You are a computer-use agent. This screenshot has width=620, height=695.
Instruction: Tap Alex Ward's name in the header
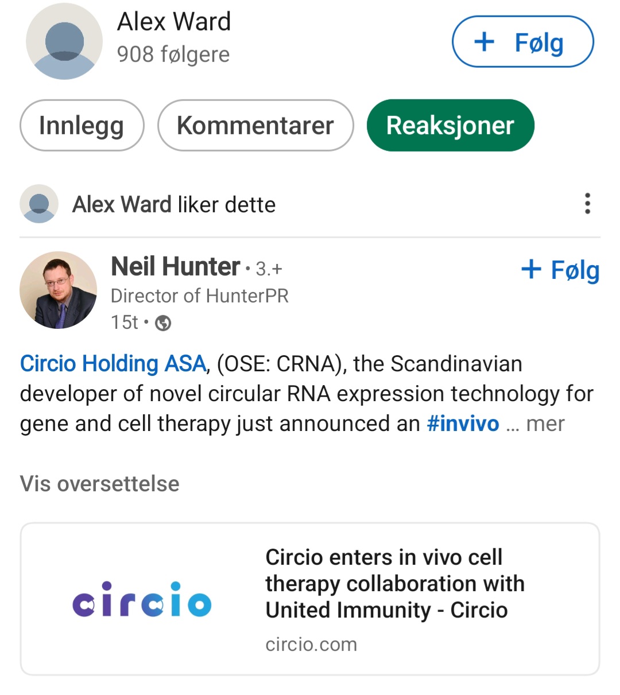[x=174, y=22]
